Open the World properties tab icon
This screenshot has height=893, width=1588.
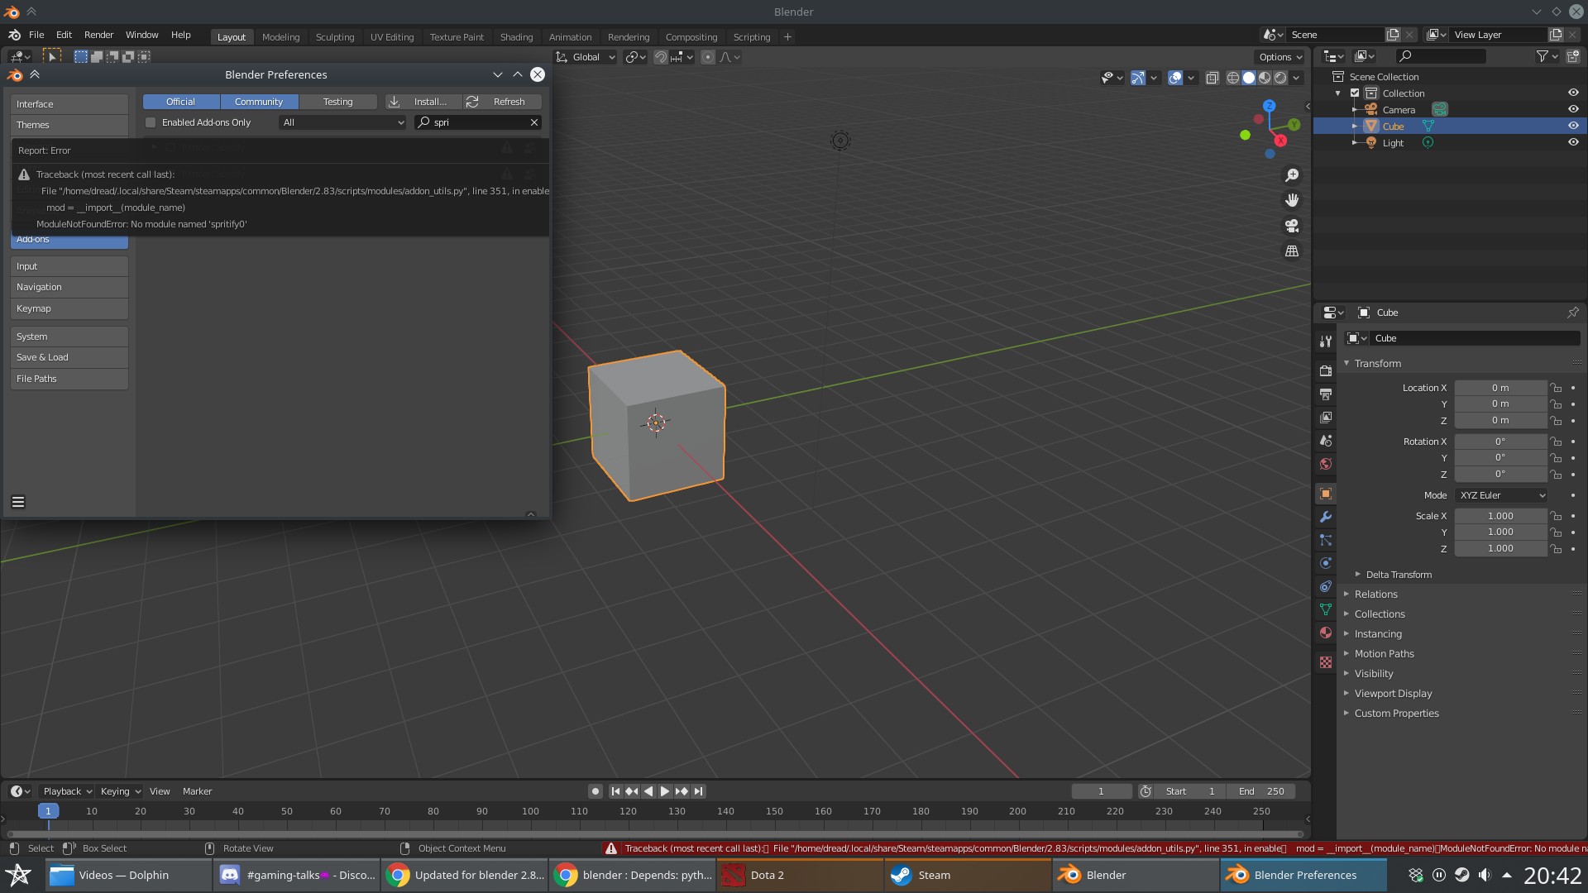pyautogui.click(x=1326, y=464)
